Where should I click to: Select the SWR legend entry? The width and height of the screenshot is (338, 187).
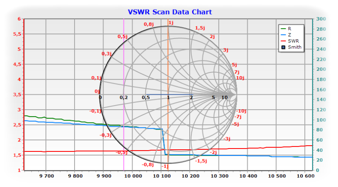coord(290,41)
